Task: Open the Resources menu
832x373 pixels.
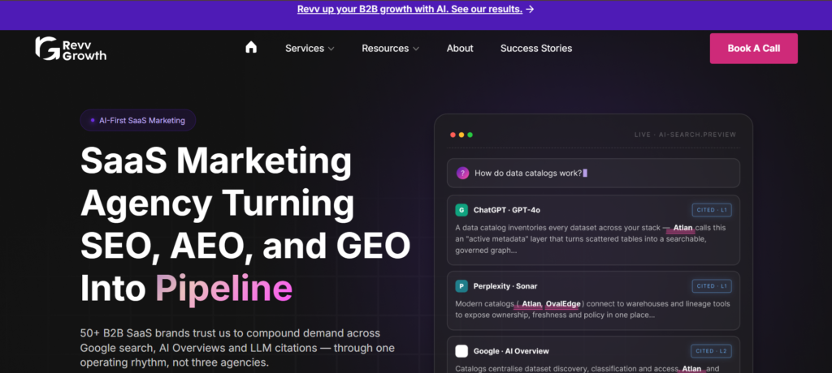Action: tap(391, 48)
